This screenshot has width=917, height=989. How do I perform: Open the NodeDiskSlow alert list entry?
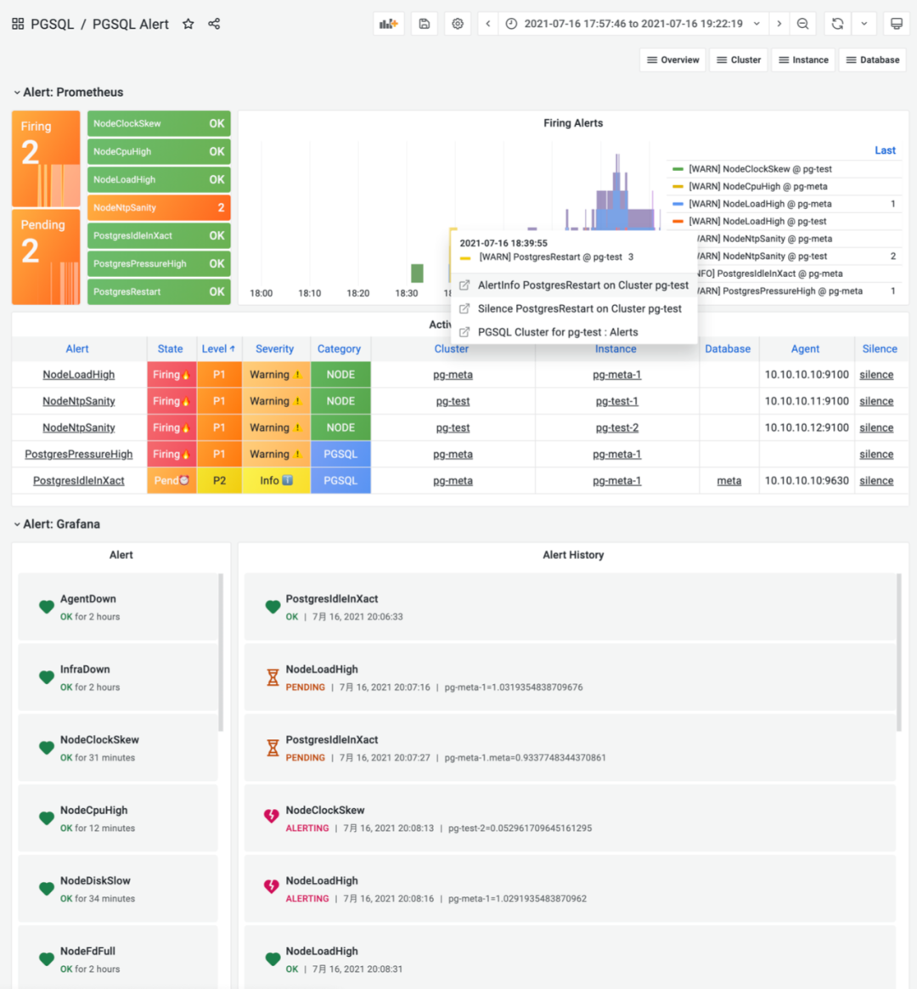tap(118, 890)
